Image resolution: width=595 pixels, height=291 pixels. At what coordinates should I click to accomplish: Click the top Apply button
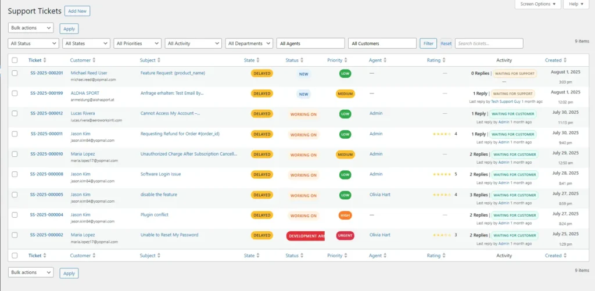pyautogui.click(x=69, y=28)
